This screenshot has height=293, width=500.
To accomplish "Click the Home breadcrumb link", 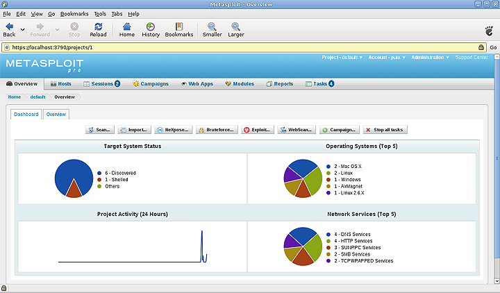I will click(15, 97).
